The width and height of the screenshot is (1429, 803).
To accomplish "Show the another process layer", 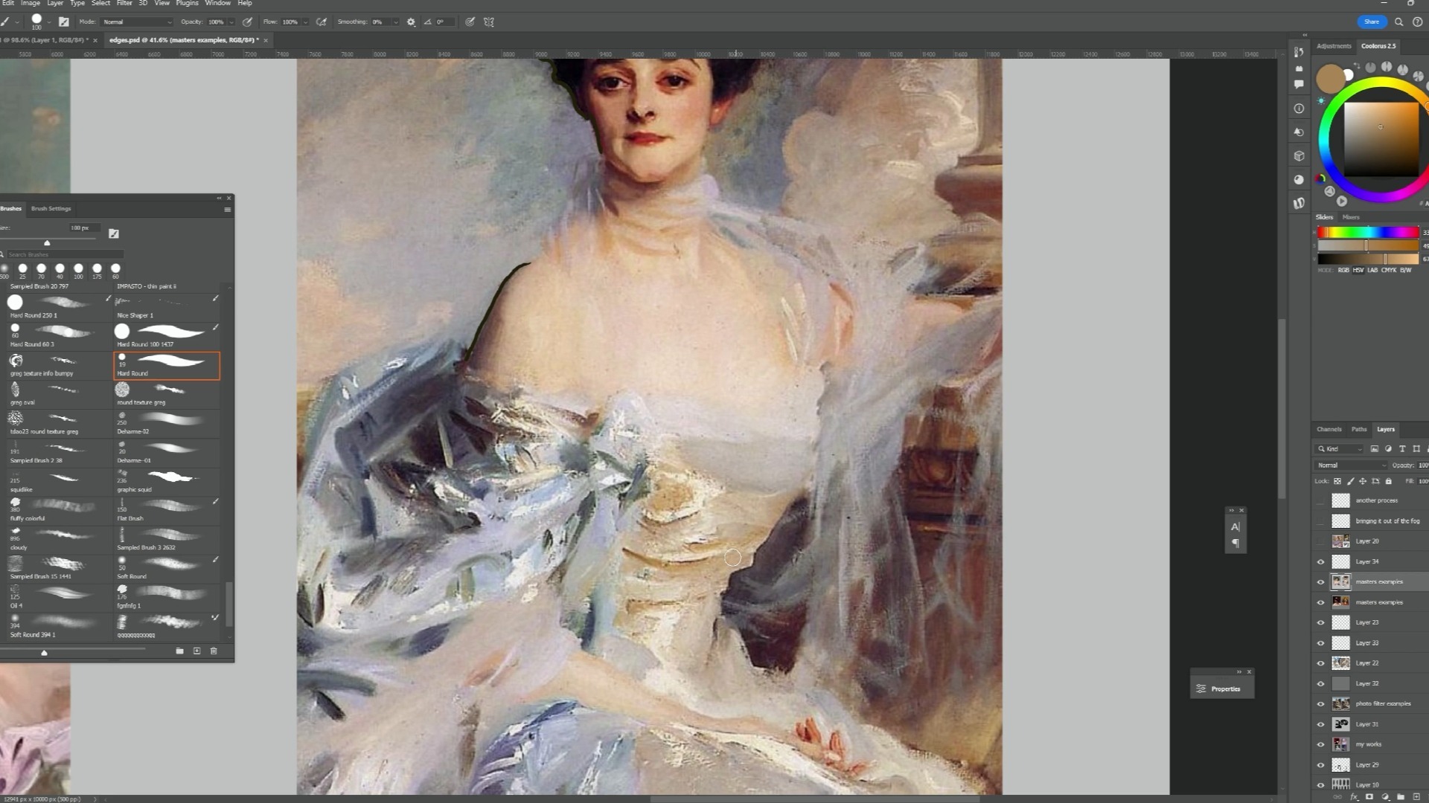I will [1321, 501].
